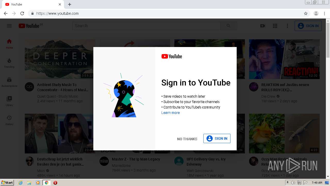Click system clock 7:48 AM

pos(317,183)
